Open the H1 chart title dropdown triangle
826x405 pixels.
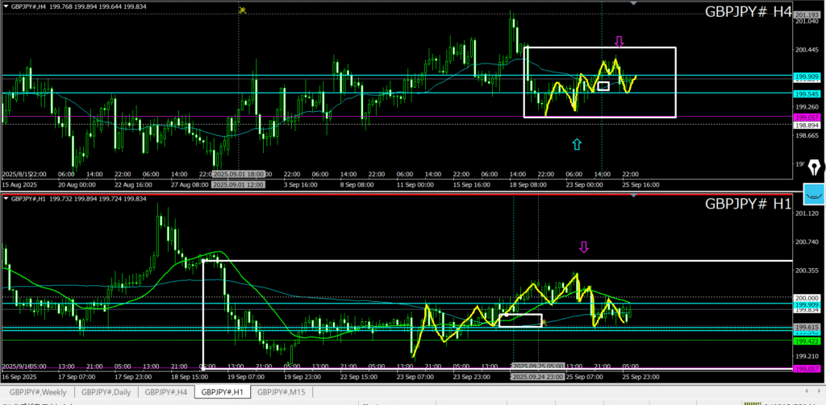6,198
